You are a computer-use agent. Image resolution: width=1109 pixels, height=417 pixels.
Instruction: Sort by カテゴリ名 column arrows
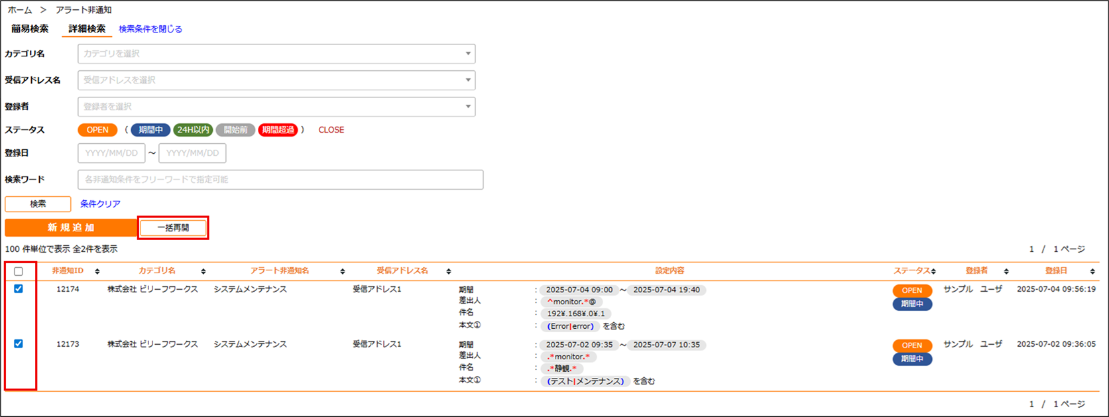(x=204, y=271)
